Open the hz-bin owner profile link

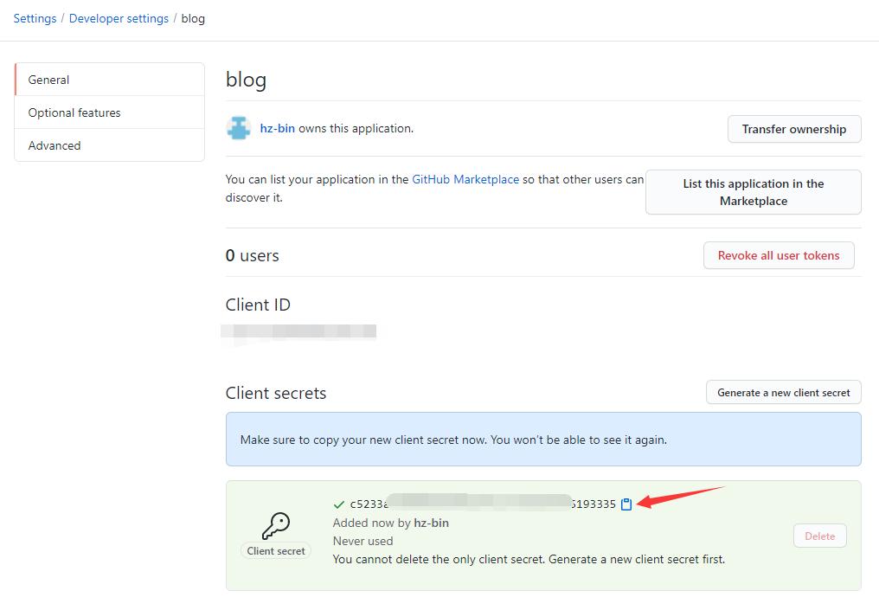coord(278,128)
